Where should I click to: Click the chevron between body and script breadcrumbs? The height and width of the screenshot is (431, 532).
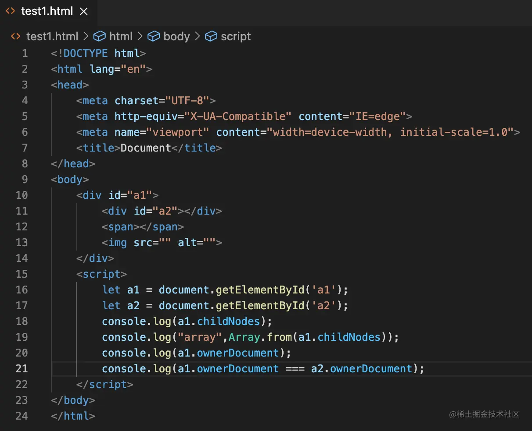198,36
